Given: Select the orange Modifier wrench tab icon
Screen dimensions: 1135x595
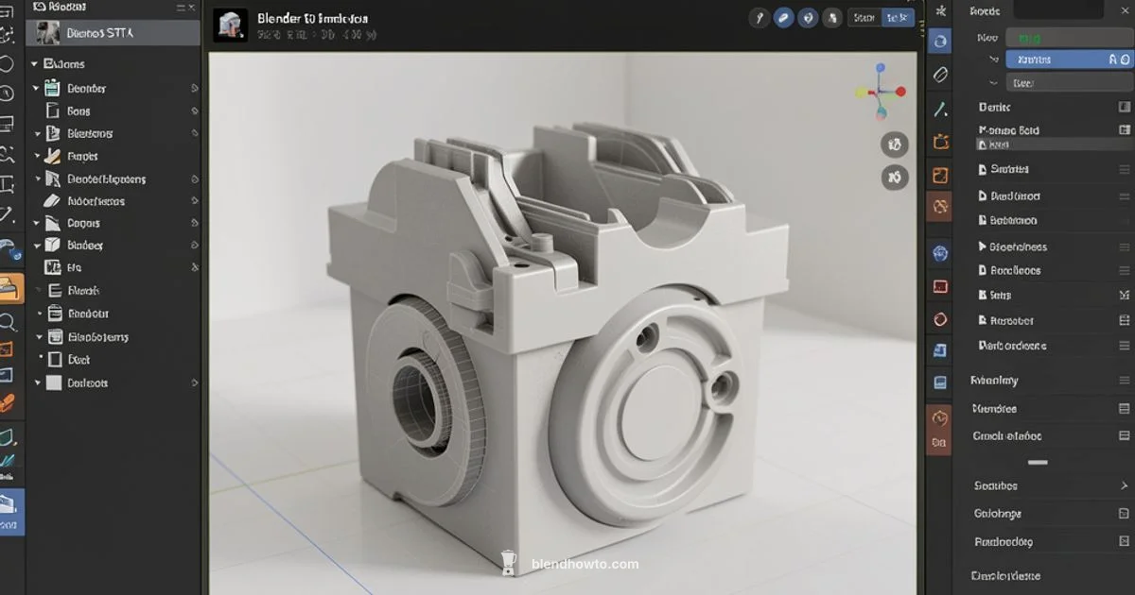Looking at the screenshot, I should (939, 206).
